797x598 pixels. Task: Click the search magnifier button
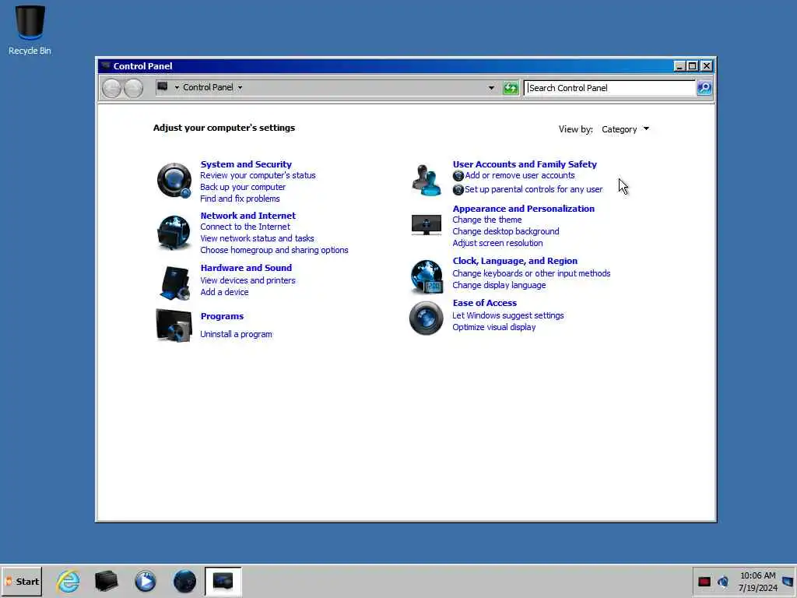[704, 87]
